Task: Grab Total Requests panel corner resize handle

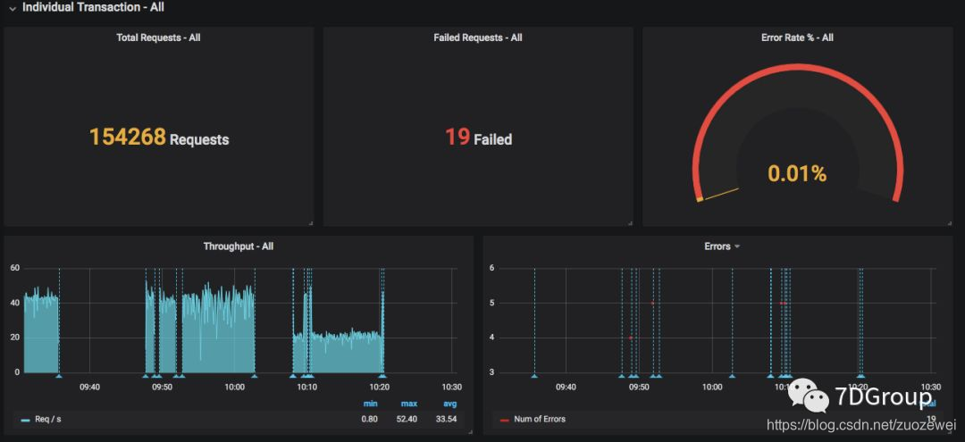Action: 311,223
